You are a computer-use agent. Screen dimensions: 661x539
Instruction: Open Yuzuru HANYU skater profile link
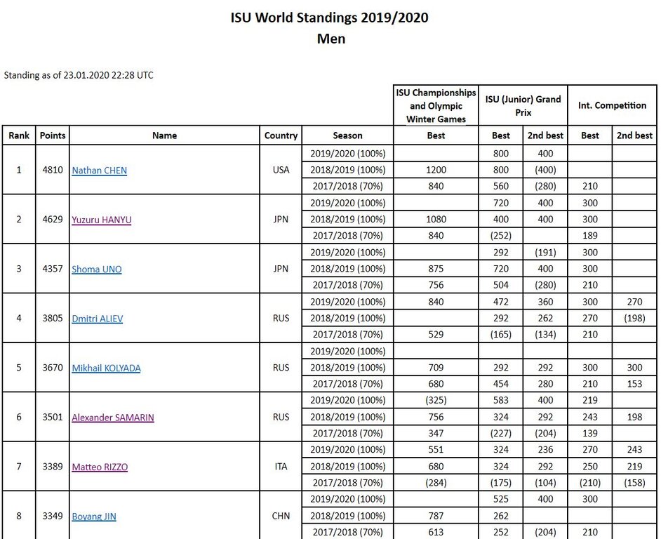pos(102,220)
